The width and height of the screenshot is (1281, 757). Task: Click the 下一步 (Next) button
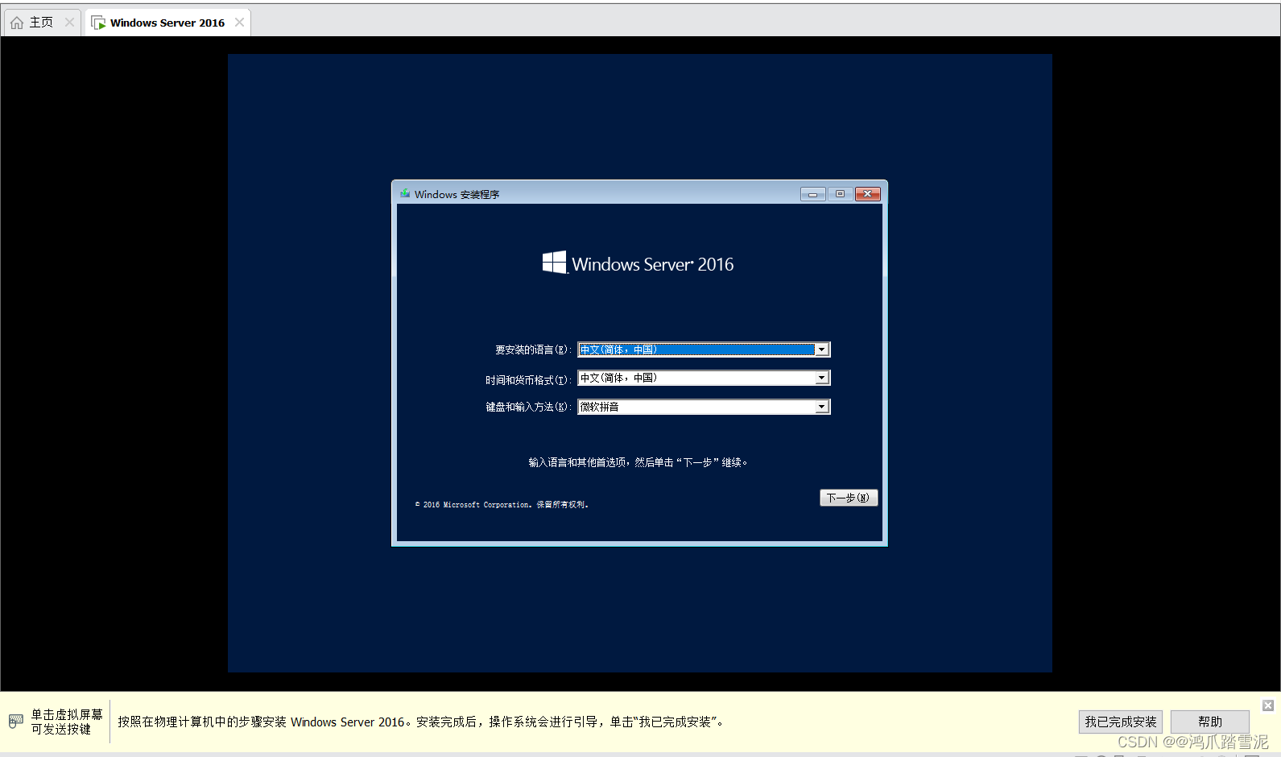849,498
